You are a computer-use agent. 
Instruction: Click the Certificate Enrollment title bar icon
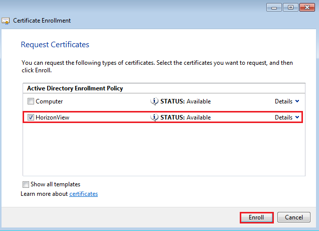point(6,21)
